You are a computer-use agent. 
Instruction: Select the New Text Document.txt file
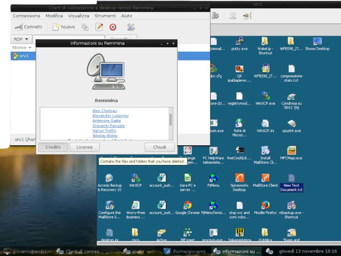(291, 183)
